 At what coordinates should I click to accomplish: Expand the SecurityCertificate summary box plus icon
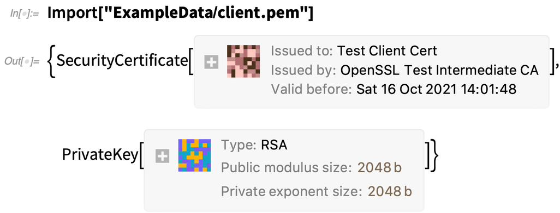coord(211,62)
